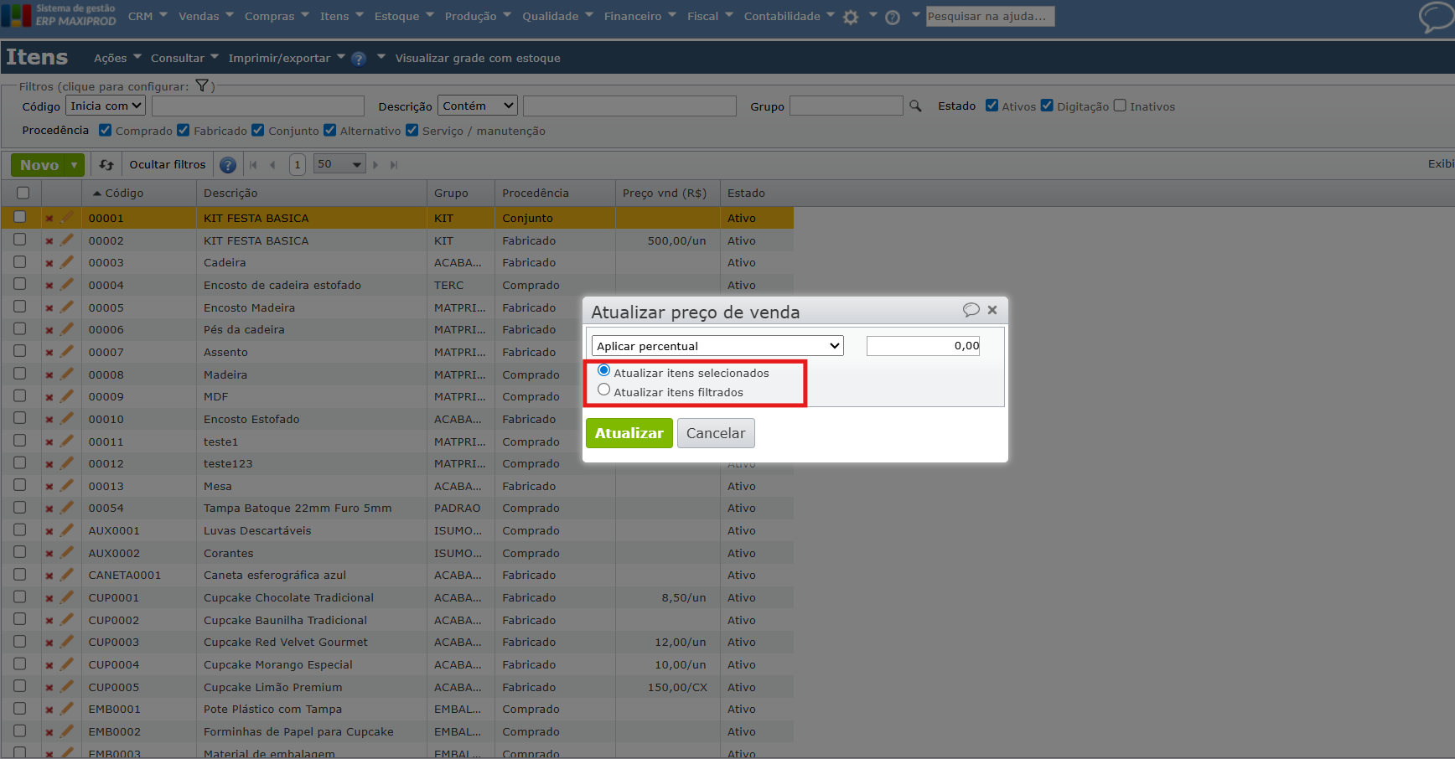Viewport: 1455px width, 759px height.
Task: Toggle the Ativos state checkbox
Action: [992, 106]
